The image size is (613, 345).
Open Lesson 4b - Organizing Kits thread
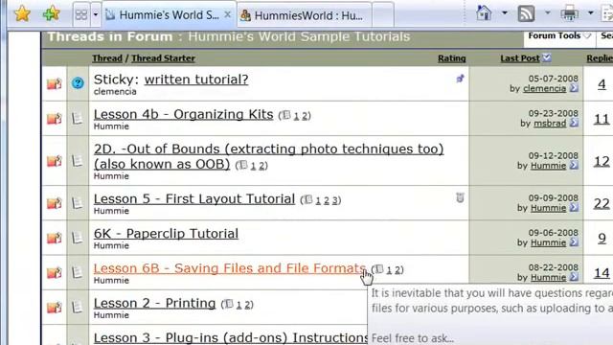183,114
